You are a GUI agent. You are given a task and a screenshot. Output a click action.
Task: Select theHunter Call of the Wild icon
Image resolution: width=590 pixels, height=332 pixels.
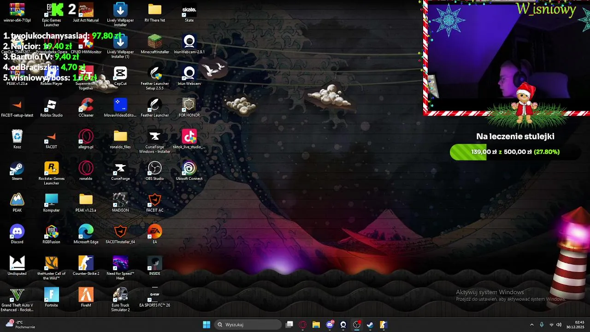[51, 268]
